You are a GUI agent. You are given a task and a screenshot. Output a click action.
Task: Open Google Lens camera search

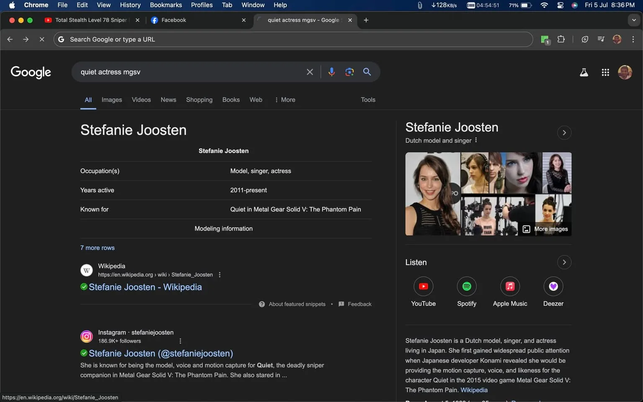pyautogui.click(x=349, y=72)
